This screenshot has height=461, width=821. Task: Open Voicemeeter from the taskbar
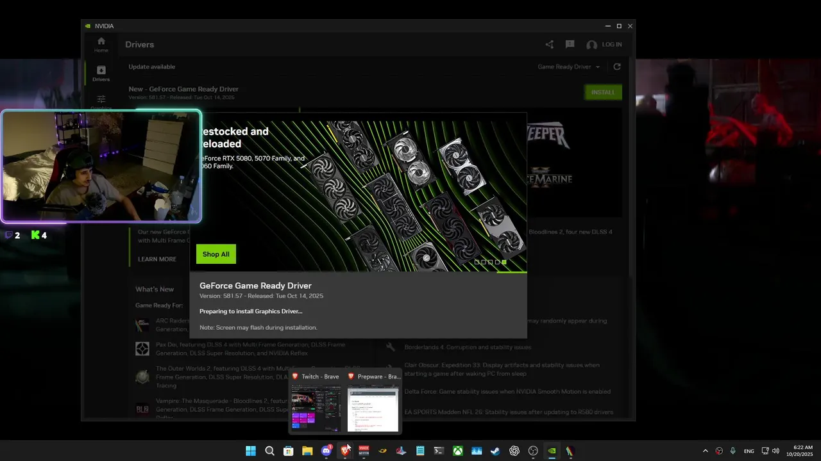pos(364,451)
